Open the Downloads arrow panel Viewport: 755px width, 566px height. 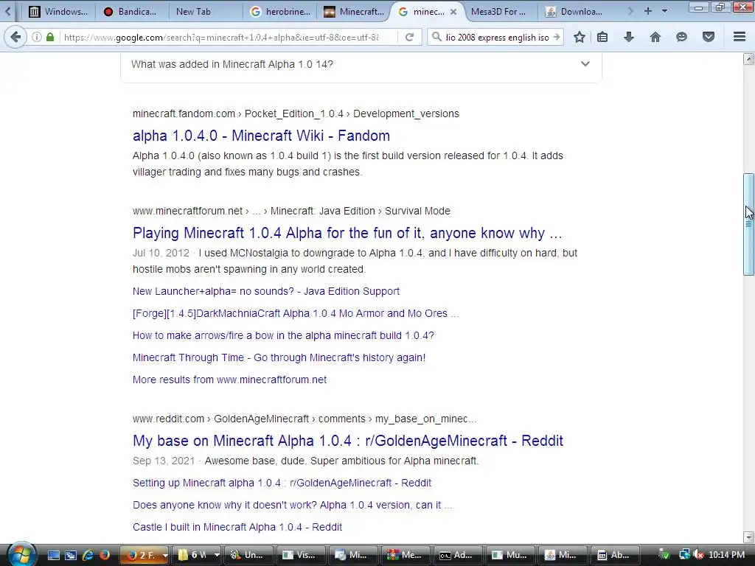click(x=629, y=37)
